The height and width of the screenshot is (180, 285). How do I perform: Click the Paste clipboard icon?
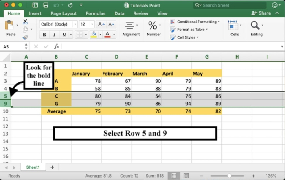click(11, 26)
